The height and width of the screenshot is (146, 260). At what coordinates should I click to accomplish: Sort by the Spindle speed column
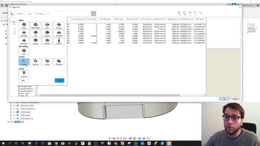pos(173,19)
